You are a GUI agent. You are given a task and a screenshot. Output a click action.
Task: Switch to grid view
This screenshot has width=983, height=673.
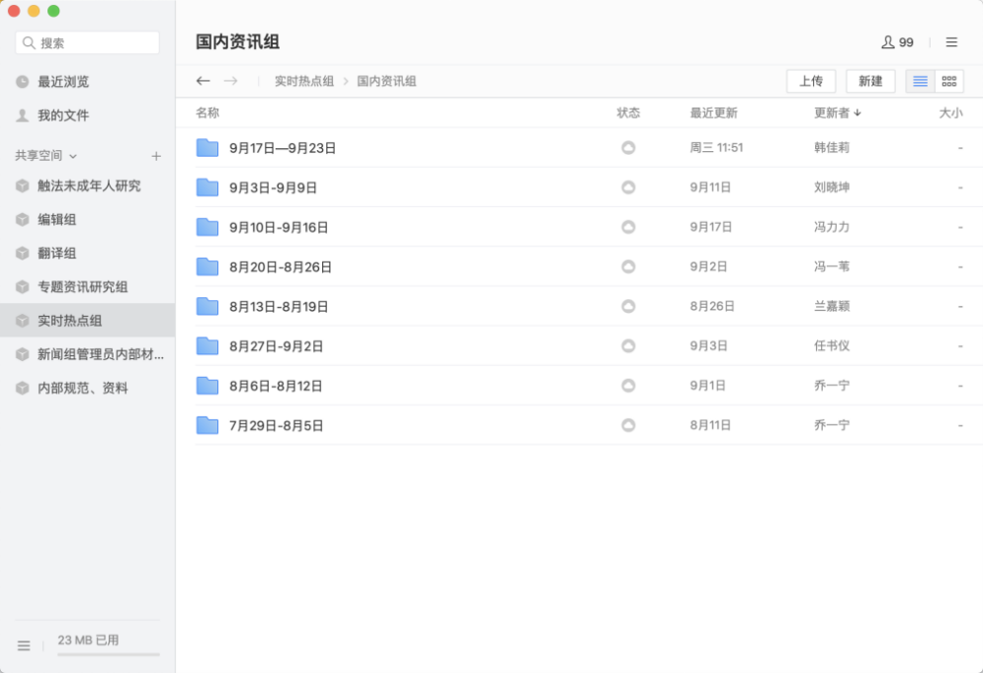tap(949, 81)
